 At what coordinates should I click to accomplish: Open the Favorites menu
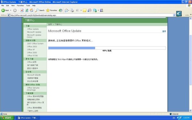(20, 5)
